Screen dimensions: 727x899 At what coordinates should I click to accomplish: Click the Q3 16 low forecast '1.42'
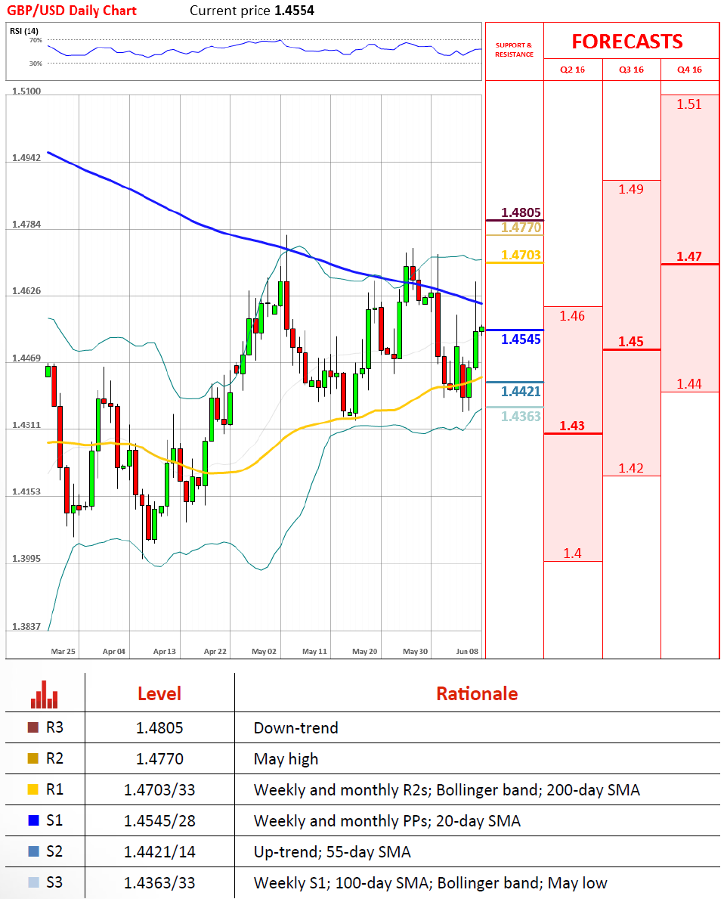point(631,469)
